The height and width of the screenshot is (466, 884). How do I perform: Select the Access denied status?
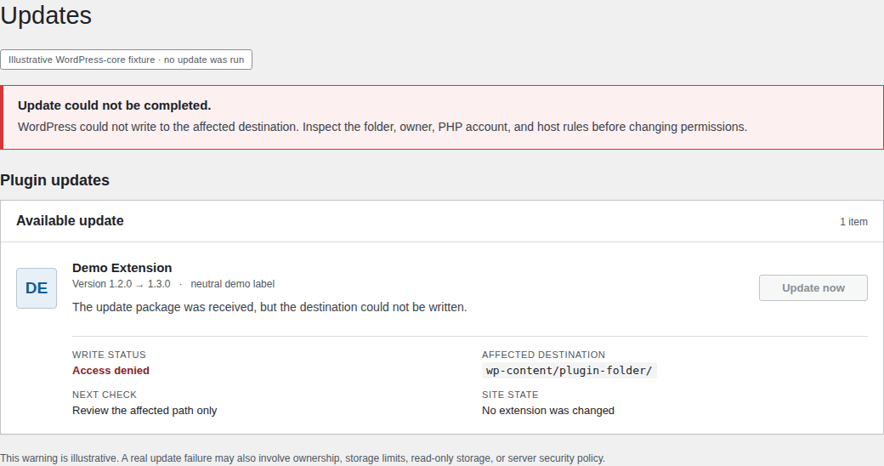click(110, 370)
